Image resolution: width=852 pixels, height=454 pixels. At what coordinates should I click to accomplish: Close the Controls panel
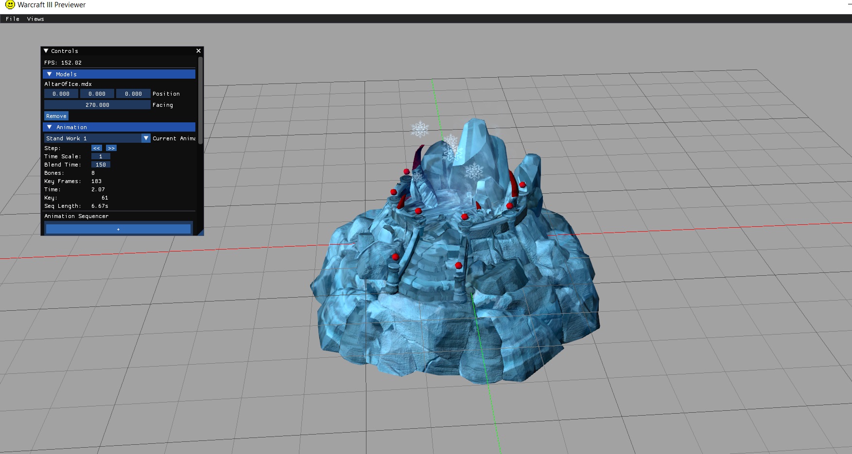pos(198,51)
